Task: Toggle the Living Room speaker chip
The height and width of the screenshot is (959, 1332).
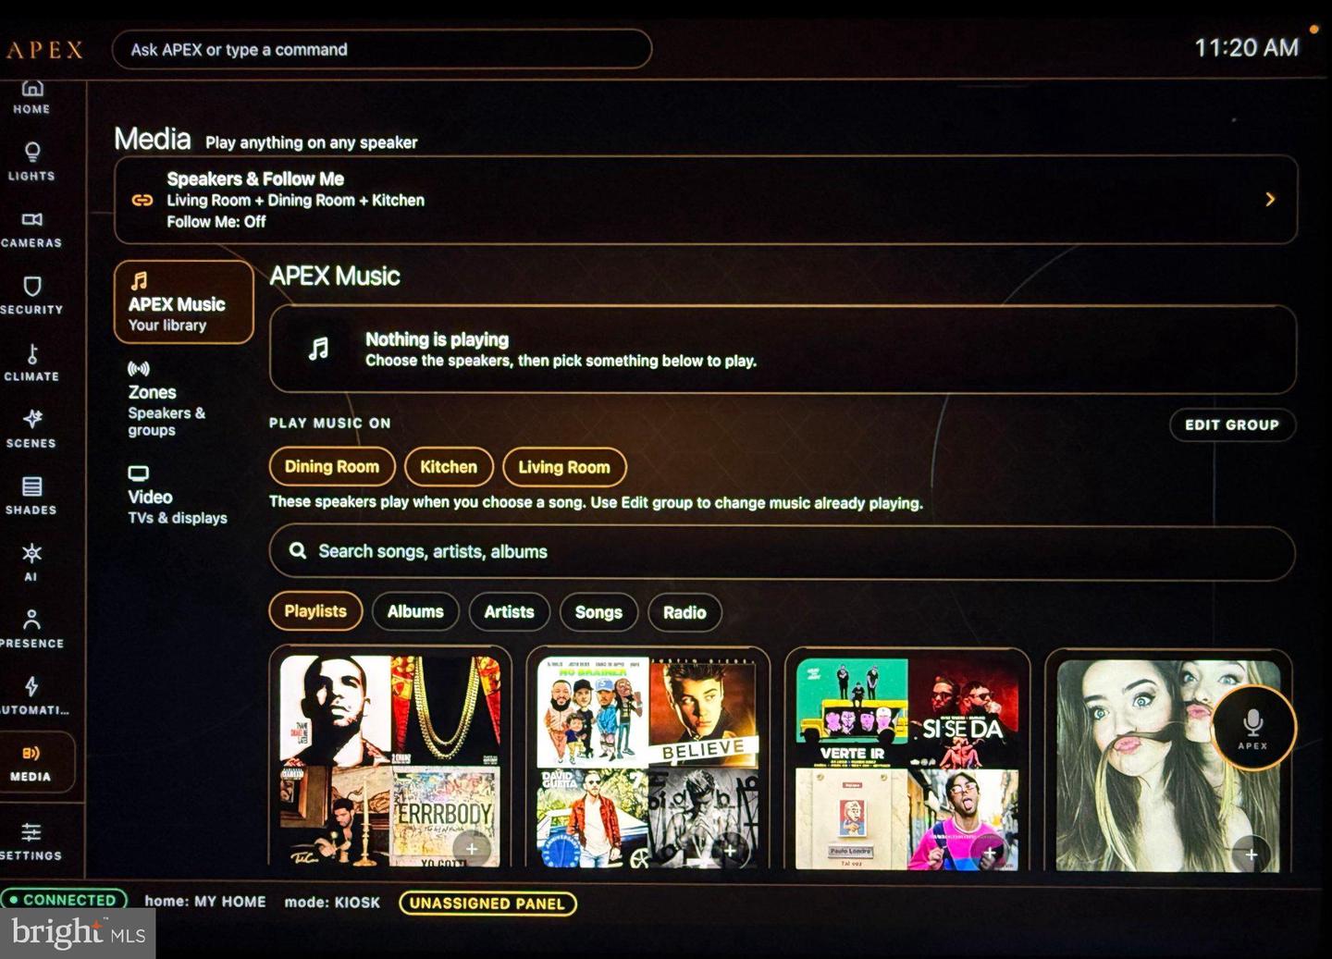Action: point(564,467)
